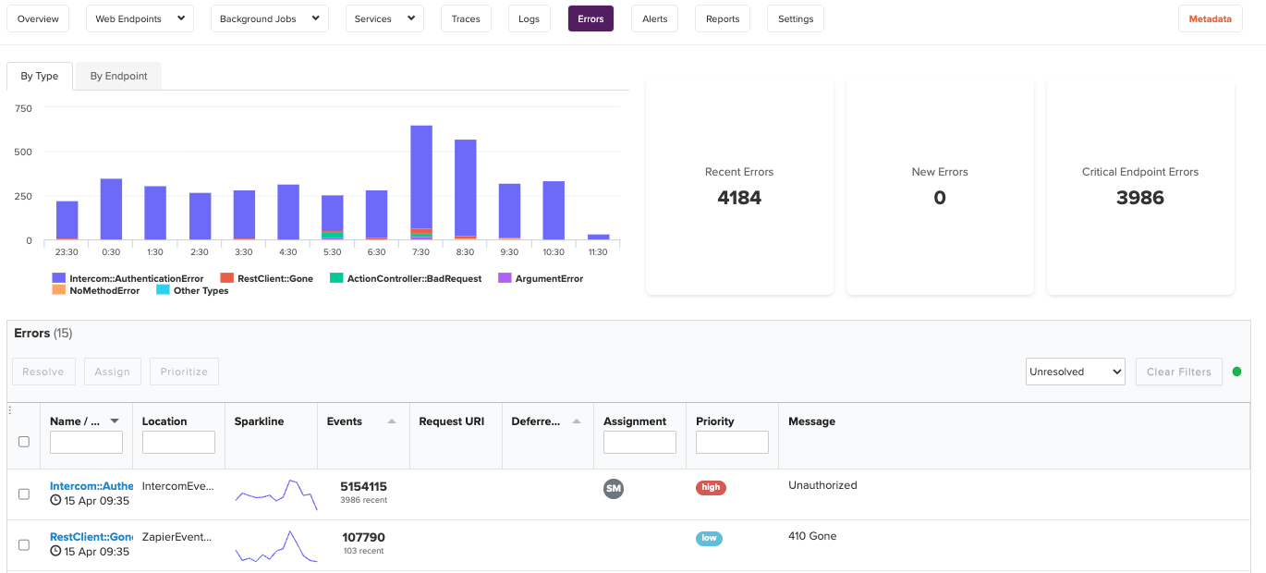Image resolution: width=1266 pixels, height=573 pixels.
Task: Open the Traces navigation item
Action: (466, 18)
